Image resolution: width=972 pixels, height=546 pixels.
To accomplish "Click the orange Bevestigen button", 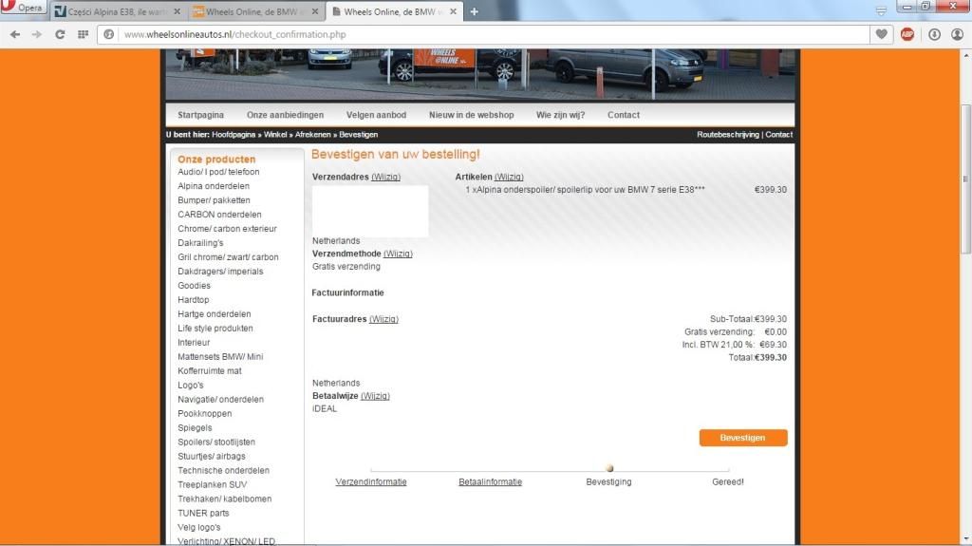I will click(x=743, y=438).
